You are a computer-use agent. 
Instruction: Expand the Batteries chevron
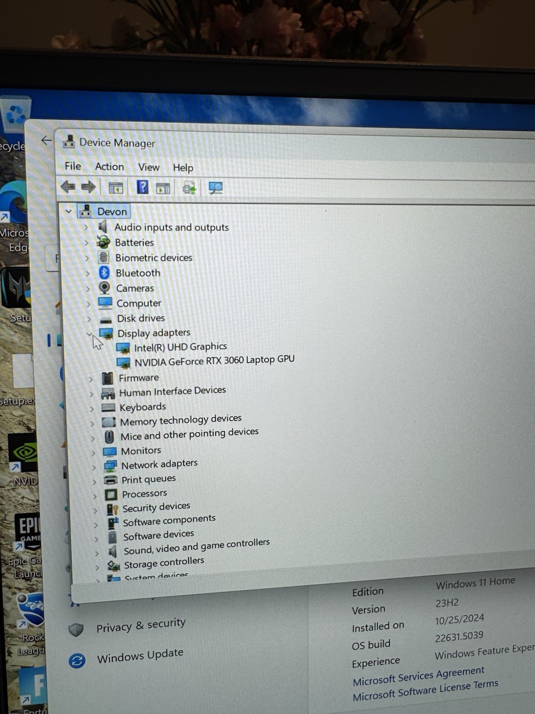pos(87,243)
